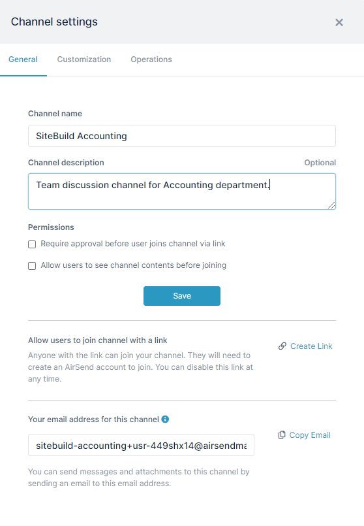Click the Require approval checkbox label text

[133, 244]
